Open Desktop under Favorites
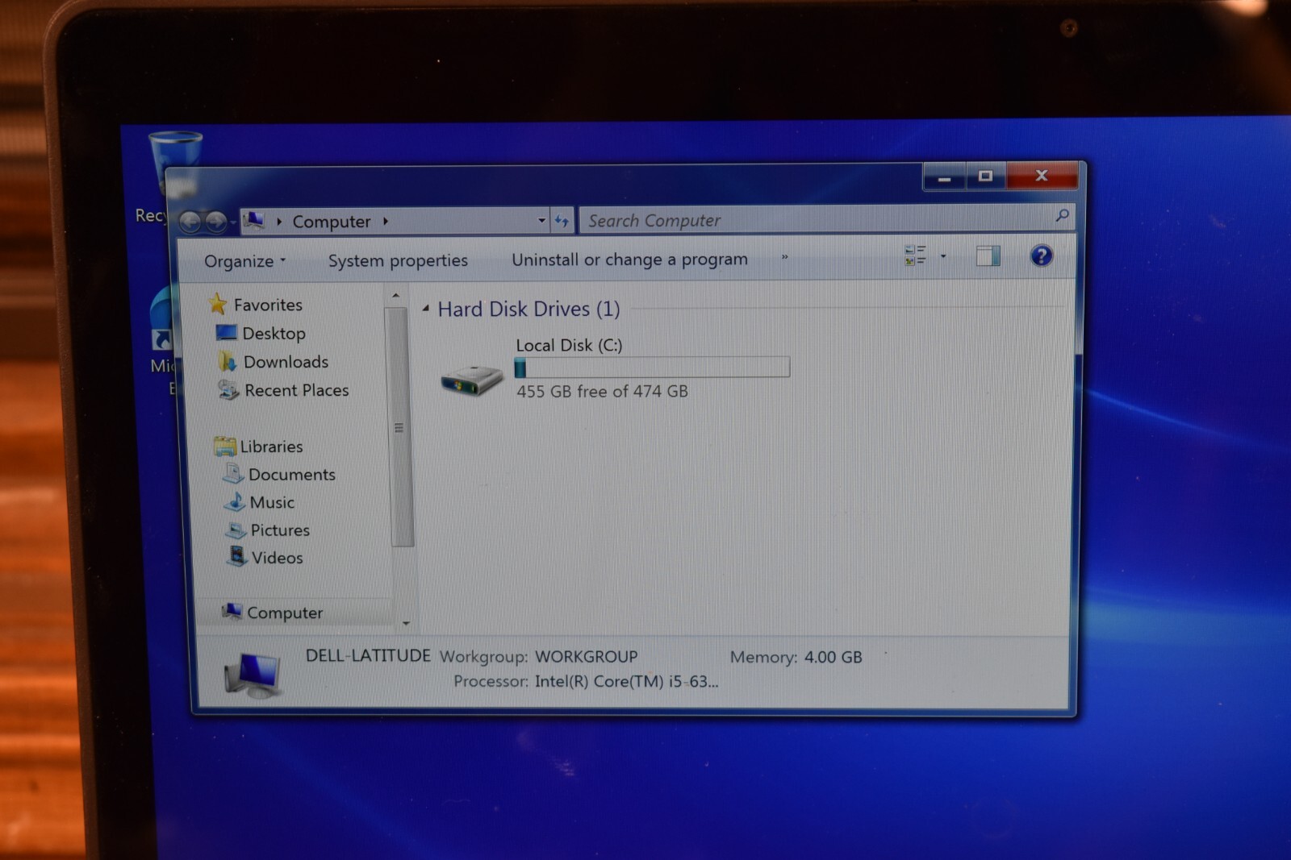The image size is (1291, 860). pos(274,333)
